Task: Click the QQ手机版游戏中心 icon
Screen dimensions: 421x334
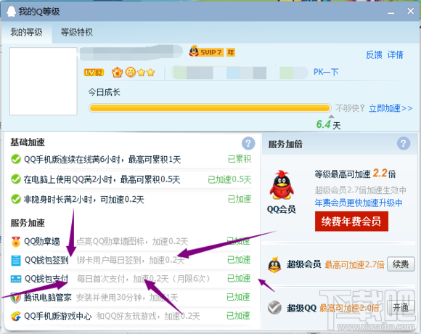Action: [16, 317]
